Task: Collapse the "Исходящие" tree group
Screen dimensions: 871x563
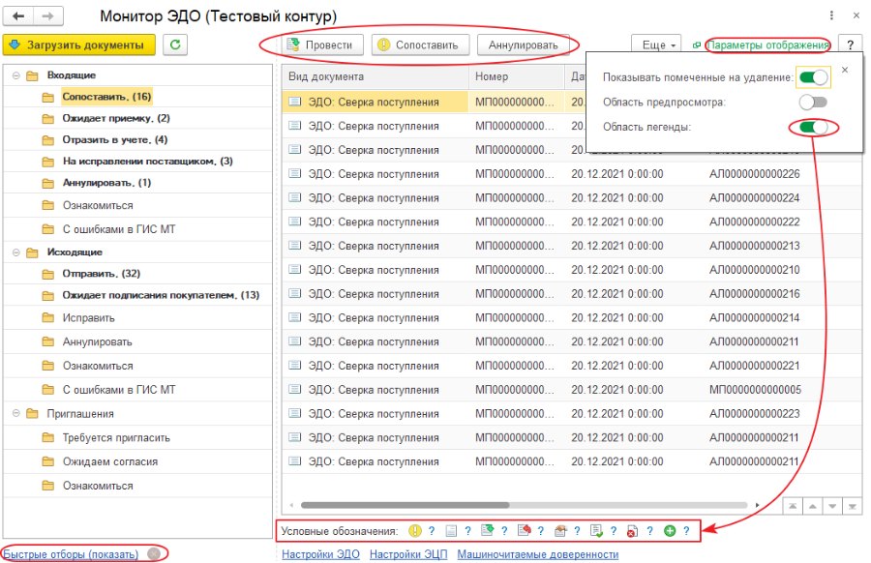Action: click(16, 252)
